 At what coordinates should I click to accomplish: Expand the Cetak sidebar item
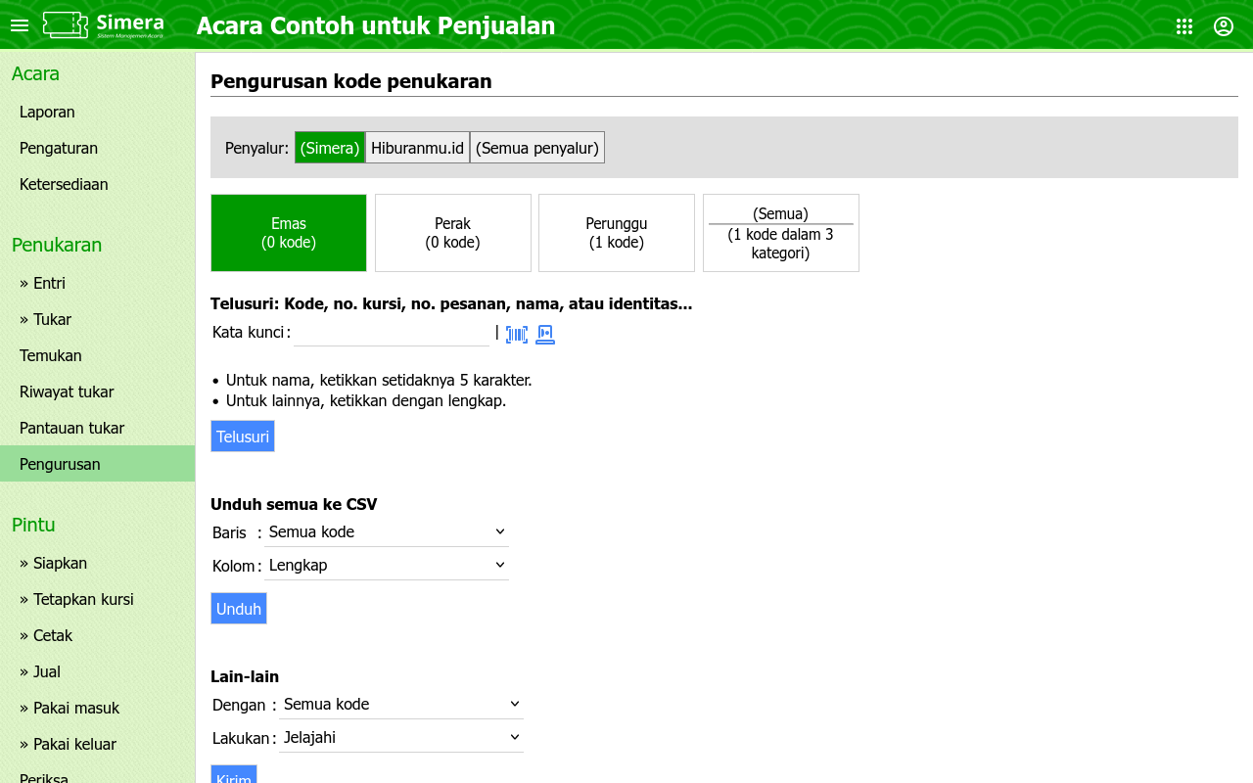click(98, 636)
